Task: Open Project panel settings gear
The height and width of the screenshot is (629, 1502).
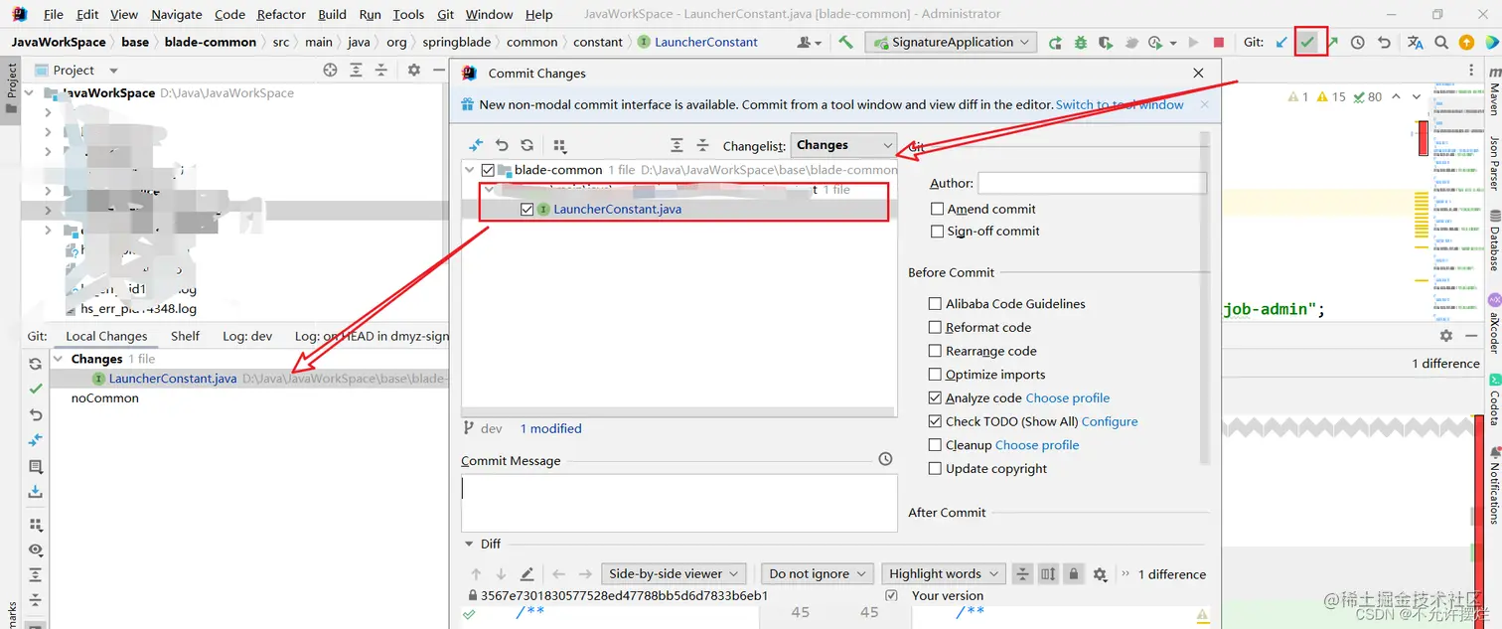Action: point(414,70)
